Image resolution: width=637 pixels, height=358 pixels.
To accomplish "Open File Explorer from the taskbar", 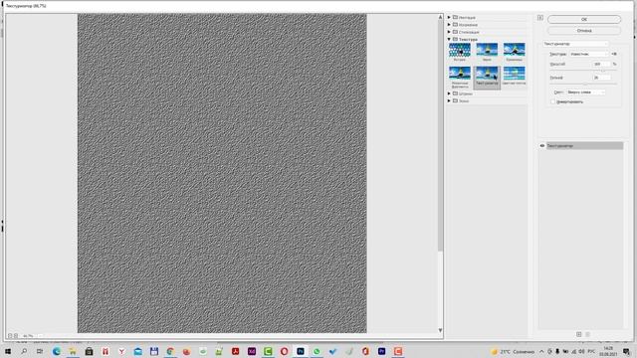I will click(x=73, y=351).
